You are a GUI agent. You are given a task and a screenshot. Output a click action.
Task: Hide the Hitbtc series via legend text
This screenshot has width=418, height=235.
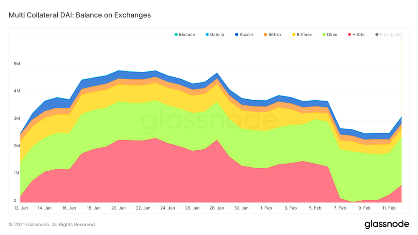359,35
